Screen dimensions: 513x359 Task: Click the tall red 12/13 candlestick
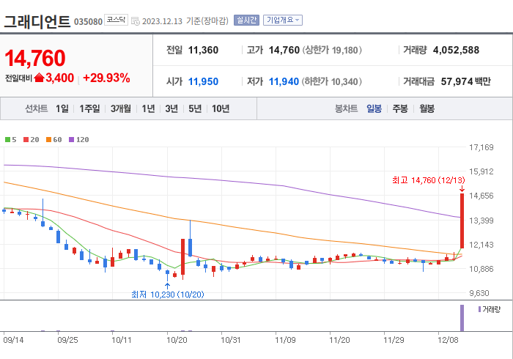462,221
